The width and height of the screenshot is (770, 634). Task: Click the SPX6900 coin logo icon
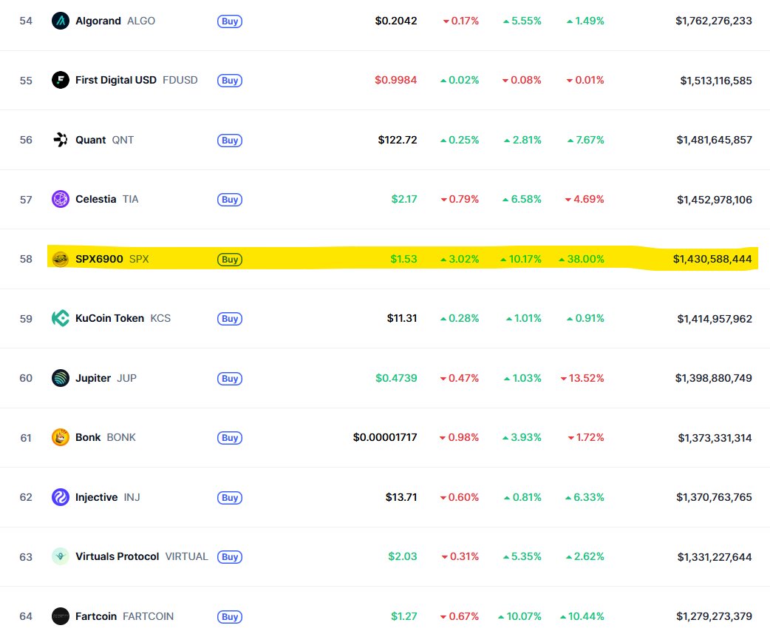coord(61,259)
